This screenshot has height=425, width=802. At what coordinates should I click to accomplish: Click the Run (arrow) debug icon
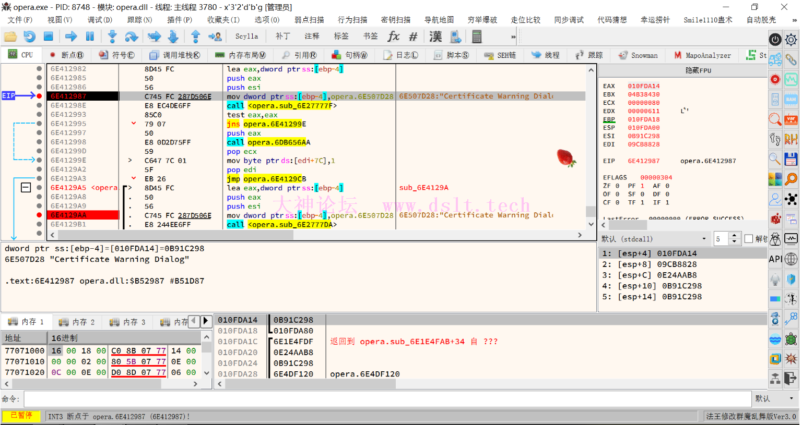pyautogui.click(x=71, y=37)
